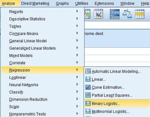Viewport: 150px width, 117px height.
Task: Click the Select Cases yellow grid icon
Action: 140,14
